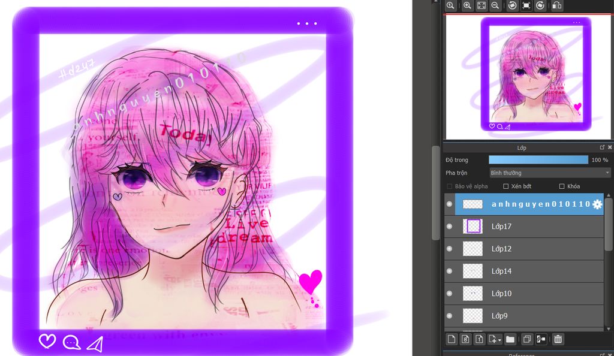Image resolution: width=614 pixels, height=356 pixels.
Task: Select layer Lớp14
Action: (529, 271)
